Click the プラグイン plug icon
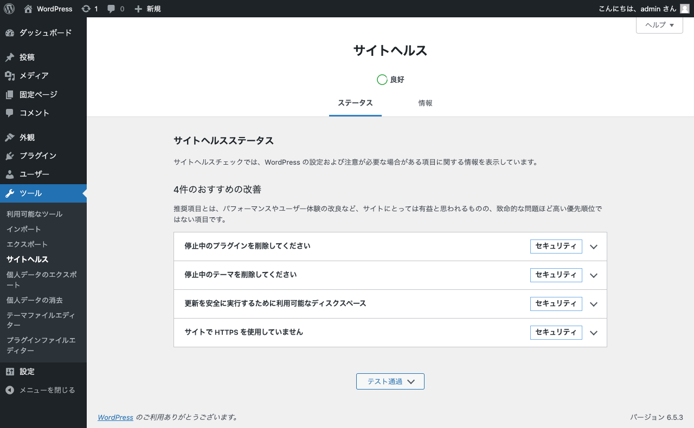 coord(10,156)
